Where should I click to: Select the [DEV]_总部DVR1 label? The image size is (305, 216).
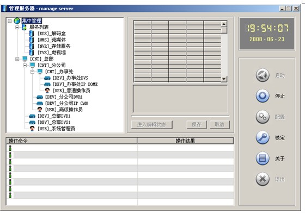(54, 116)
